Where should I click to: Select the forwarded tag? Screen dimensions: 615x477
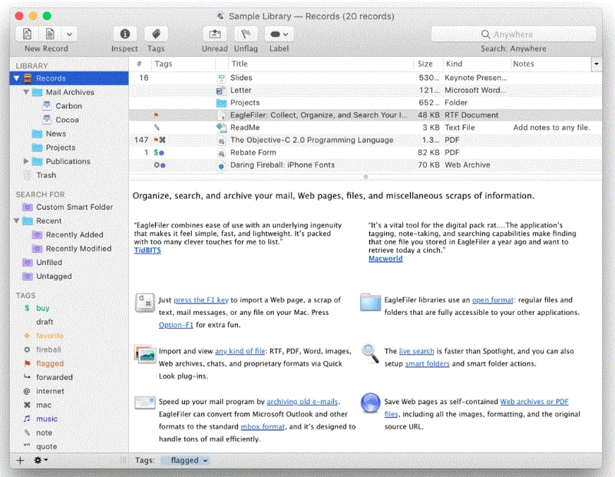point(54,377)
